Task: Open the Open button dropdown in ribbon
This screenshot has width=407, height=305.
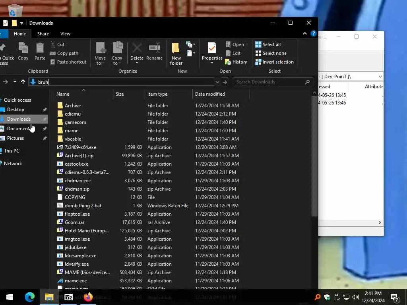Action: tap(247, 44)
